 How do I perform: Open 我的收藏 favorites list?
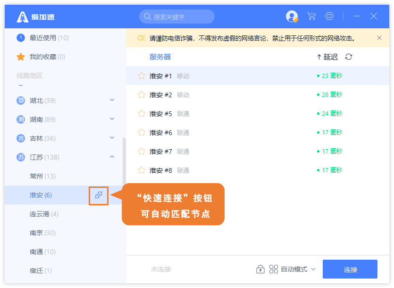coord(47,57)
